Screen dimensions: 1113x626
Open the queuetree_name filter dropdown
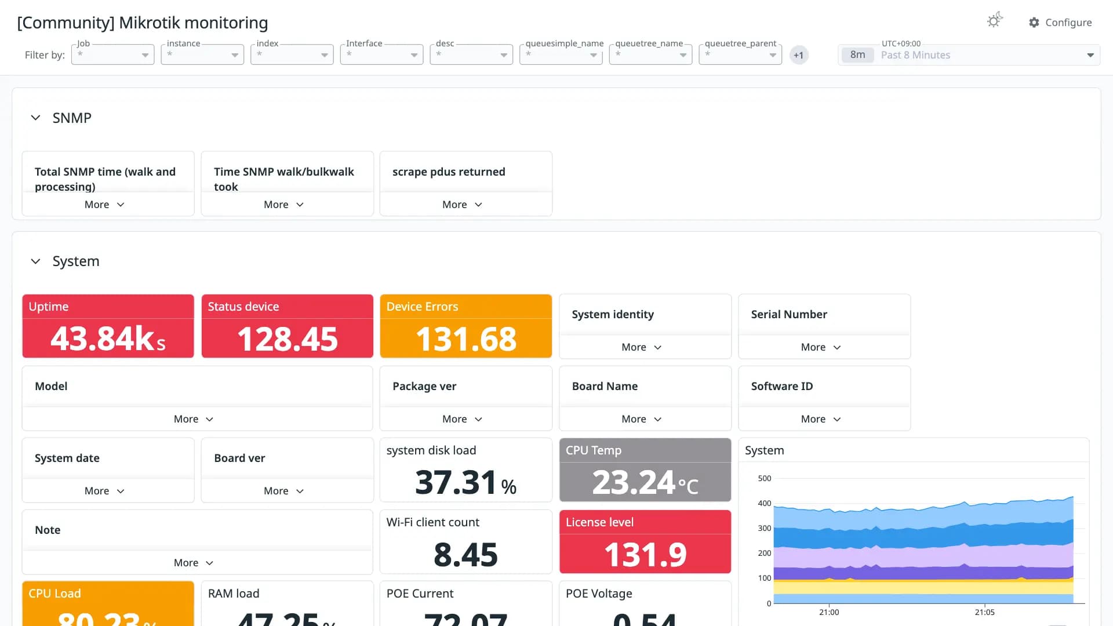pyautogui.click(x=651, y=54)
